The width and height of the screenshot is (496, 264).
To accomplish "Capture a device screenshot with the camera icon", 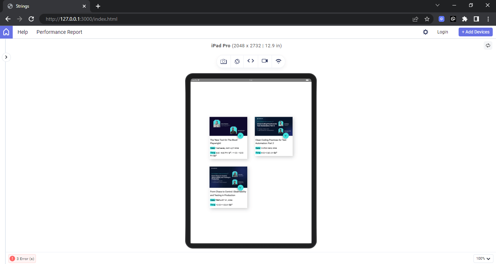I will (x=223, y=61).
